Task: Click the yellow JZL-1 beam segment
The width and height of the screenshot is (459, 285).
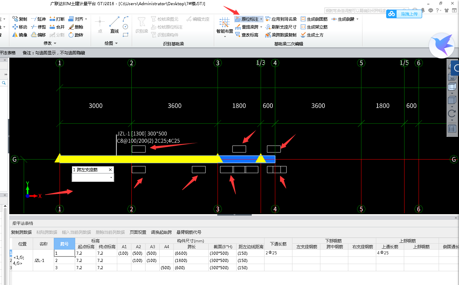Action: point(139,159)
